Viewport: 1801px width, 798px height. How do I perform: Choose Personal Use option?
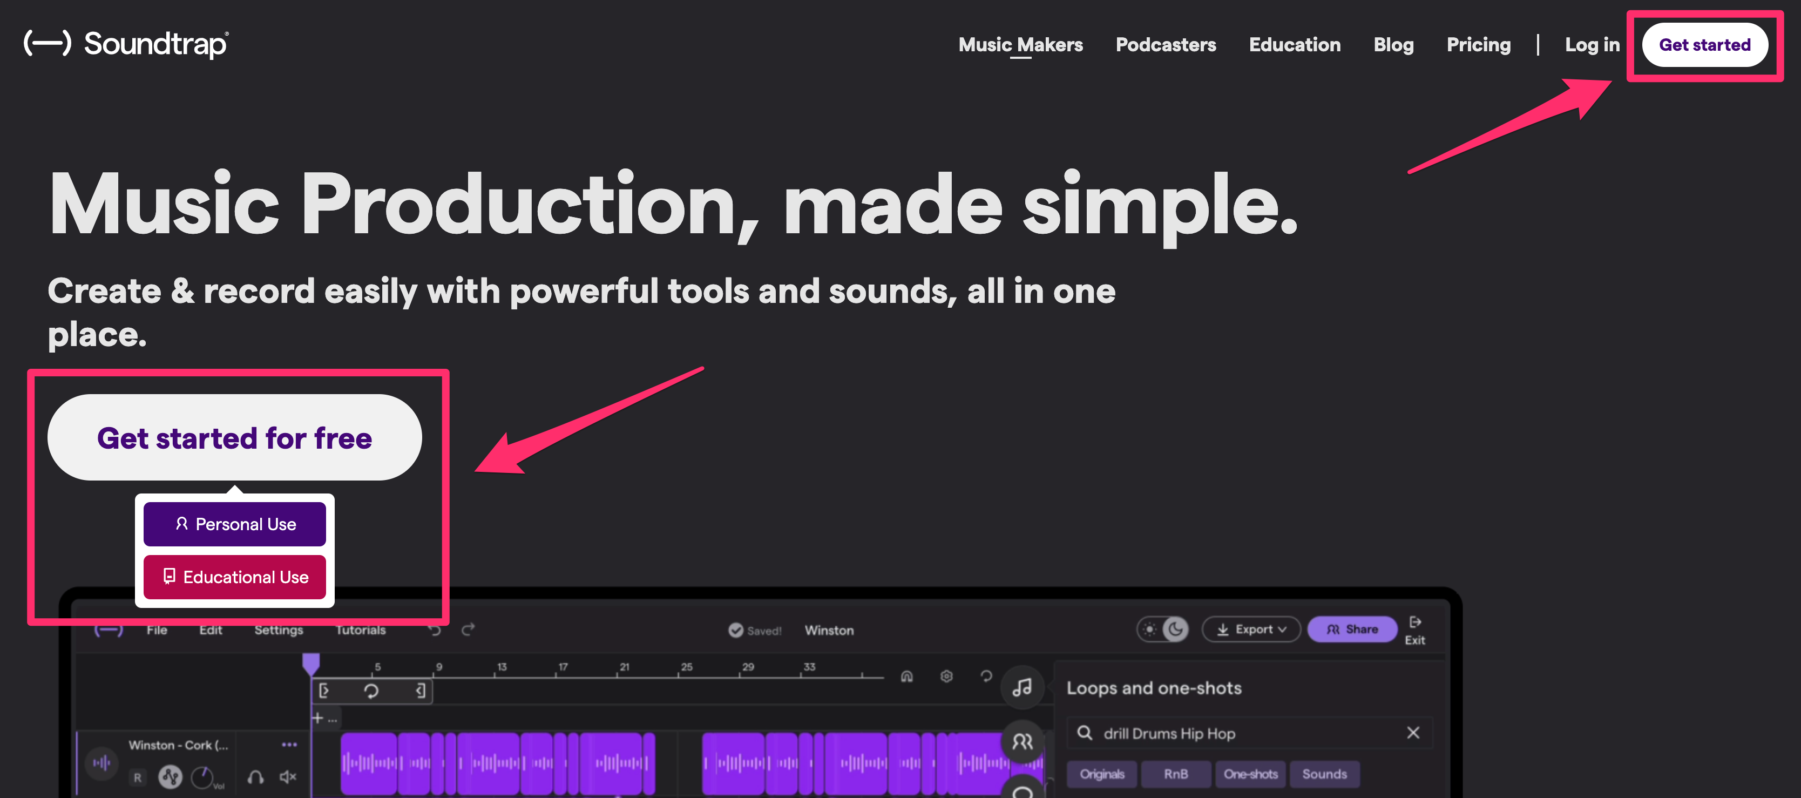coord(234,524)
